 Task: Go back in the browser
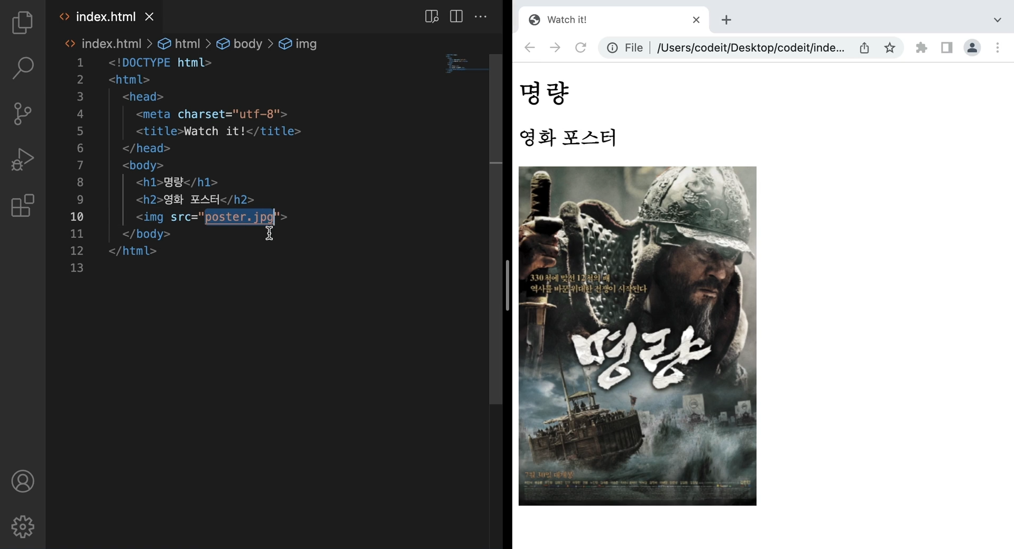pyautogui.click(x=530, y=48)
